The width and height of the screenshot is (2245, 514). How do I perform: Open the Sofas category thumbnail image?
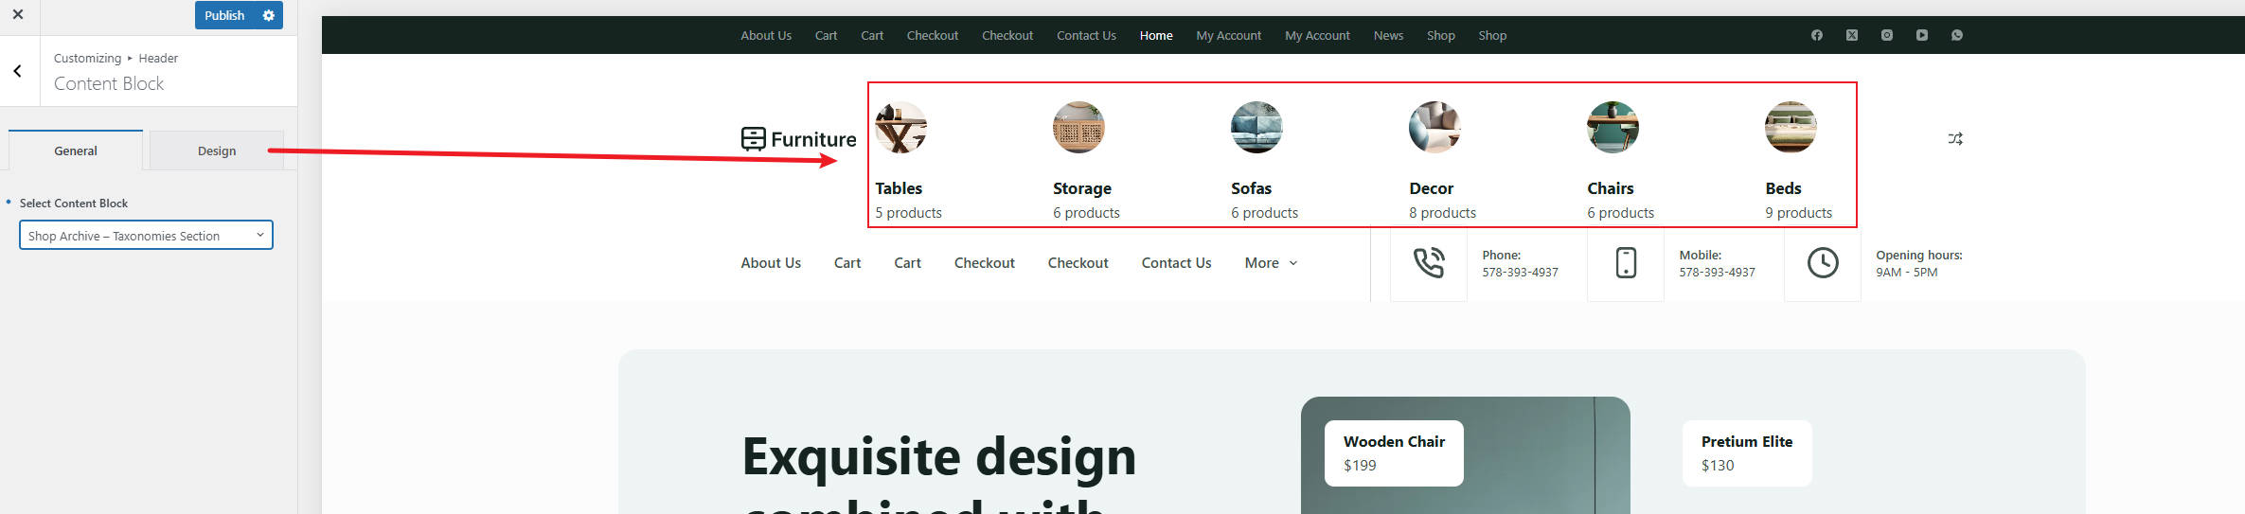(1256, 127)
